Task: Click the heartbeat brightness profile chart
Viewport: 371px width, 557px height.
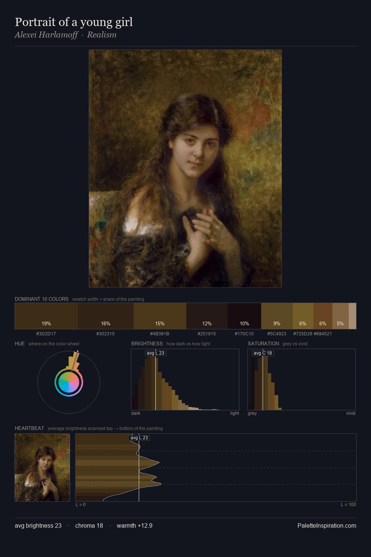Action: 216,468
